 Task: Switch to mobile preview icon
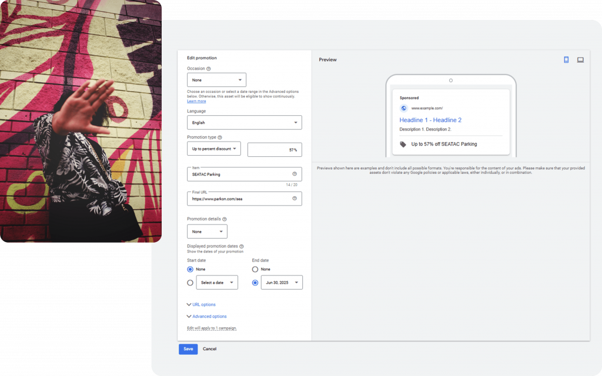point(566,60)
